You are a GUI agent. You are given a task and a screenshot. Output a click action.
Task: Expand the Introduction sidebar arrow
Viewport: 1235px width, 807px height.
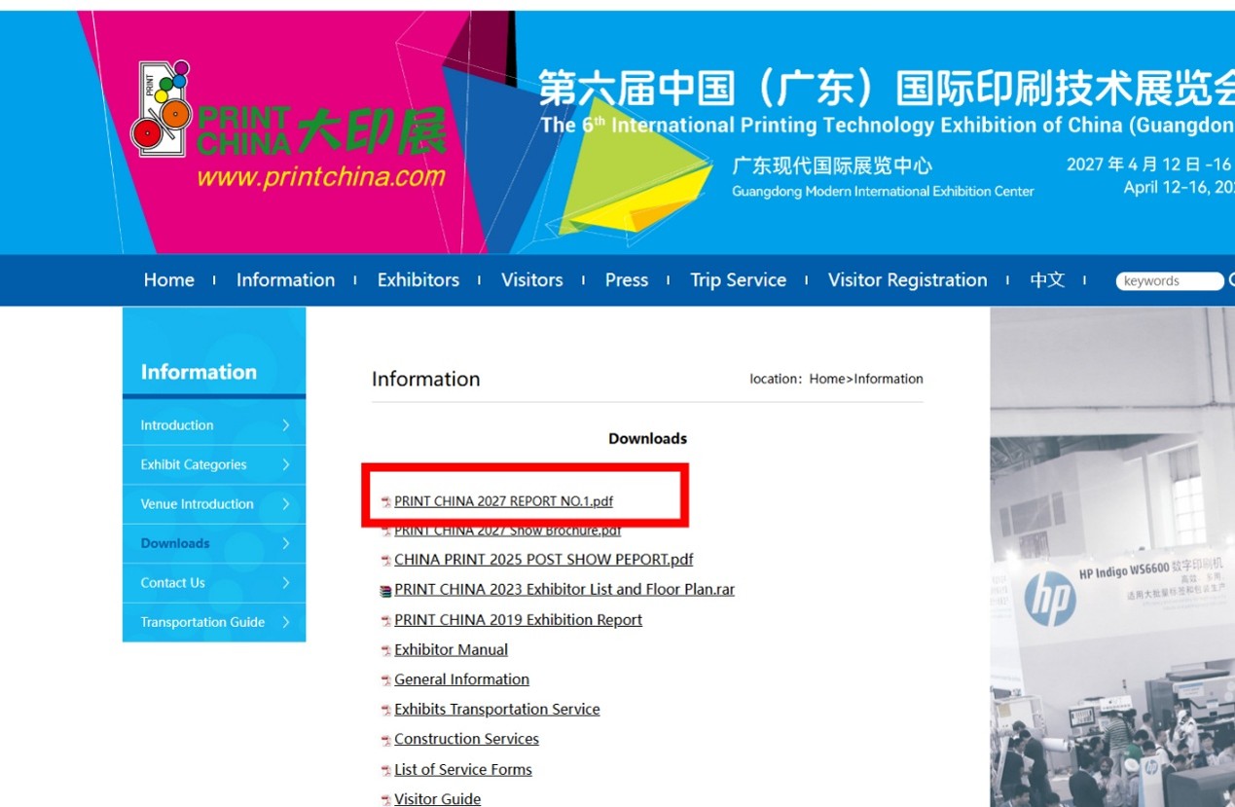coord(286,425)
